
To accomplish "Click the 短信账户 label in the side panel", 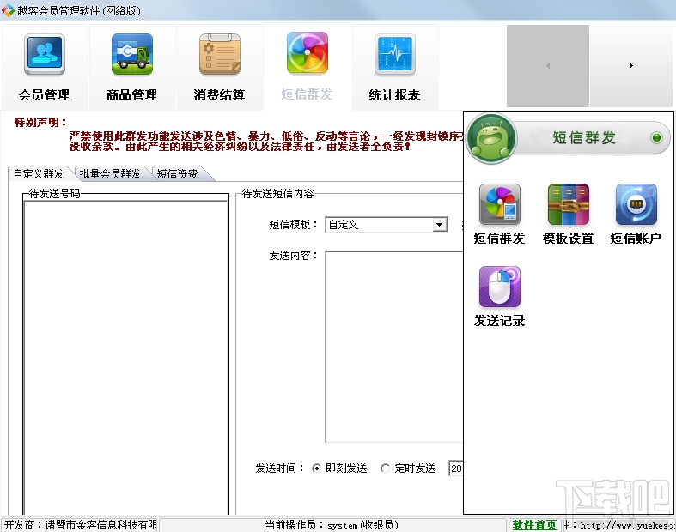I will pyautogui.click(x=636, y=239).
